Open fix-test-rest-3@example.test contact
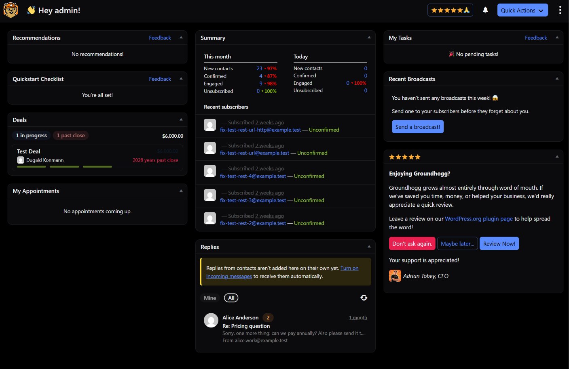 click(253, 200)
